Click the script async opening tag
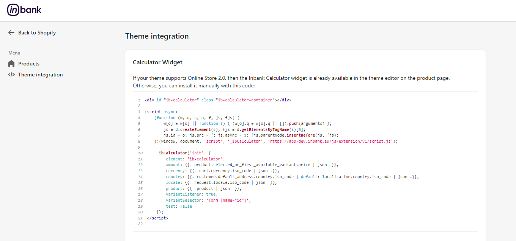The height and width of the screenshot is (241, 516). pos(161,112)
